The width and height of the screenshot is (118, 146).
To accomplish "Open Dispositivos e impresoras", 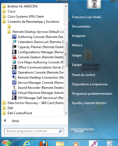I will (x=90, y=84).
